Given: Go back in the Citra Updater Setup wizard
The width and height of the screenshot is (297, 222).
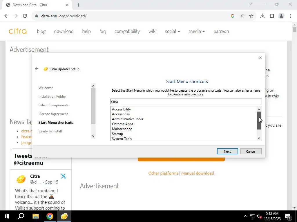Looking at the screenshot, I should [37, 69].
